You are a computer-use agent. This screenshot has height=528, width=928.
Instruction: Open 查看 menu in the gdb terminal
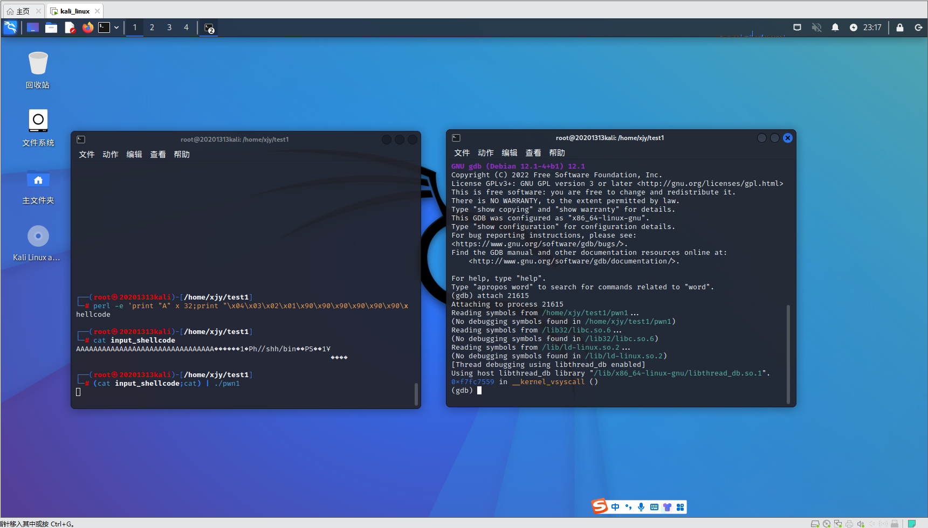(533, 153)
